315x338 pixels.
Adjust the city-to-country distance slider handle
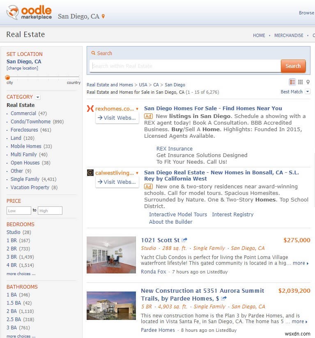click(7, 77)
